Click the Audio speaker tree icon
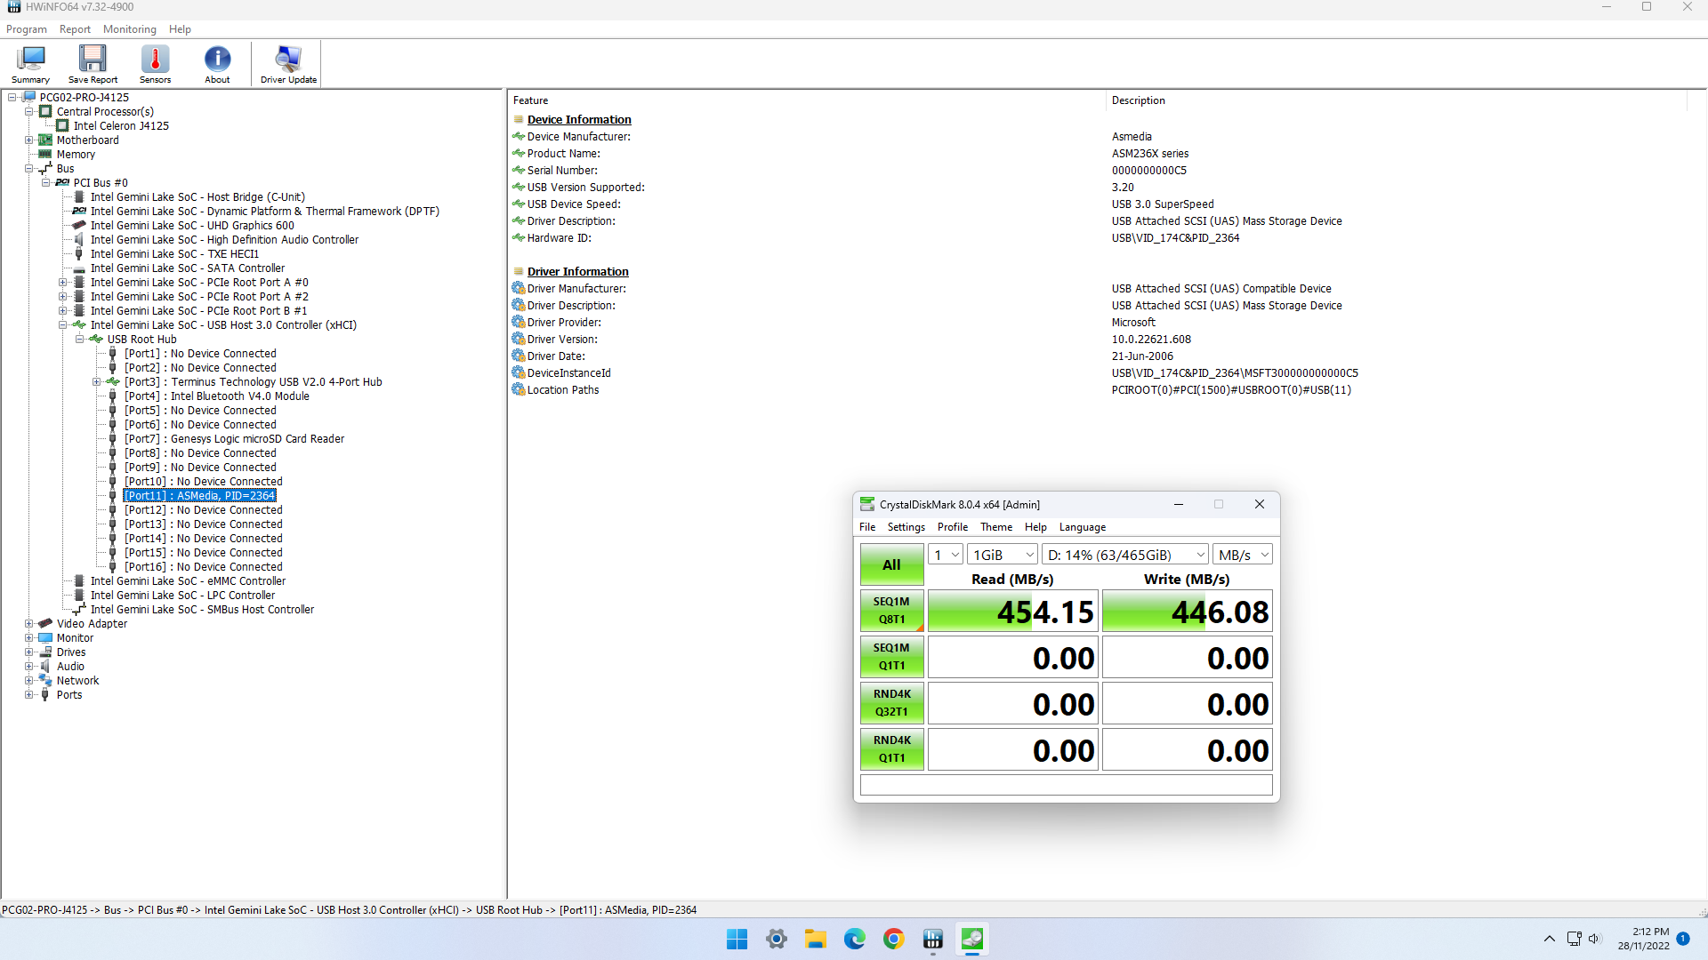Viewport: 1708px width, 960px height. pyautogui.click(x=45, y=666)
